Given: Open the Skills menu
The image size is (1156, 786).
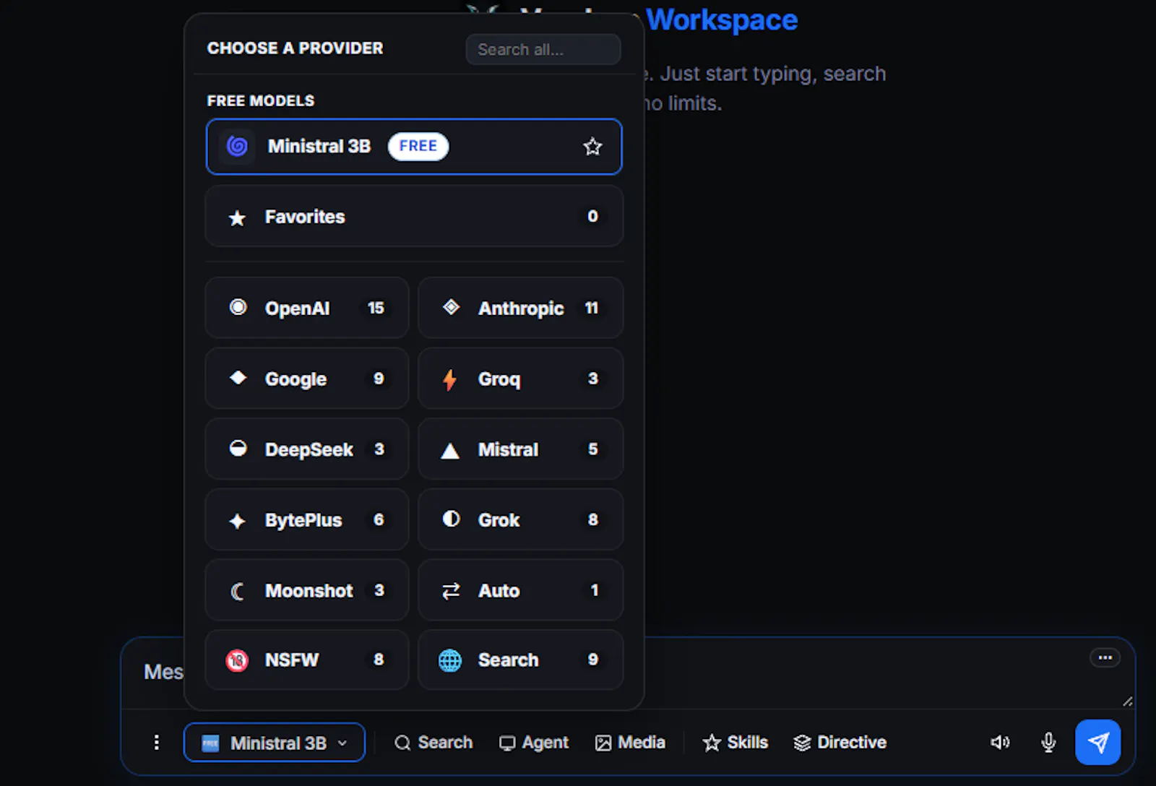Looking at the screenshot, I should pos(735,742).
